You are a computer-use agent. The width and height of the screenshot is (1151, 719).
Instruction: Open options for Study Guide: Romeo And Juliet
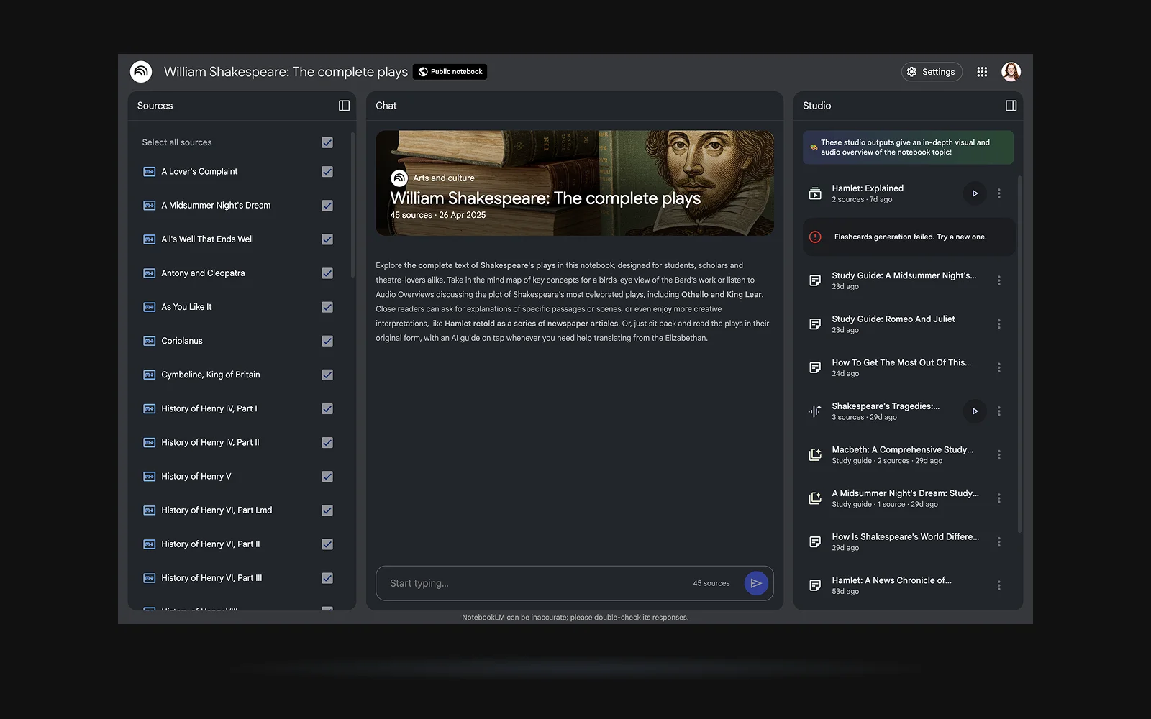998,324
